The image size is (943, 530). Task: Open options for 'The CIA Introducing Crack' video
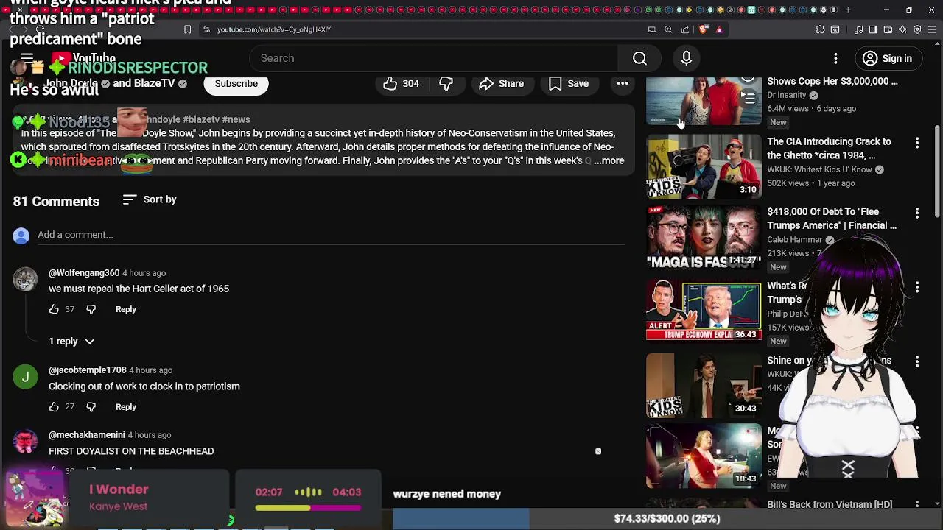[917, 142]
